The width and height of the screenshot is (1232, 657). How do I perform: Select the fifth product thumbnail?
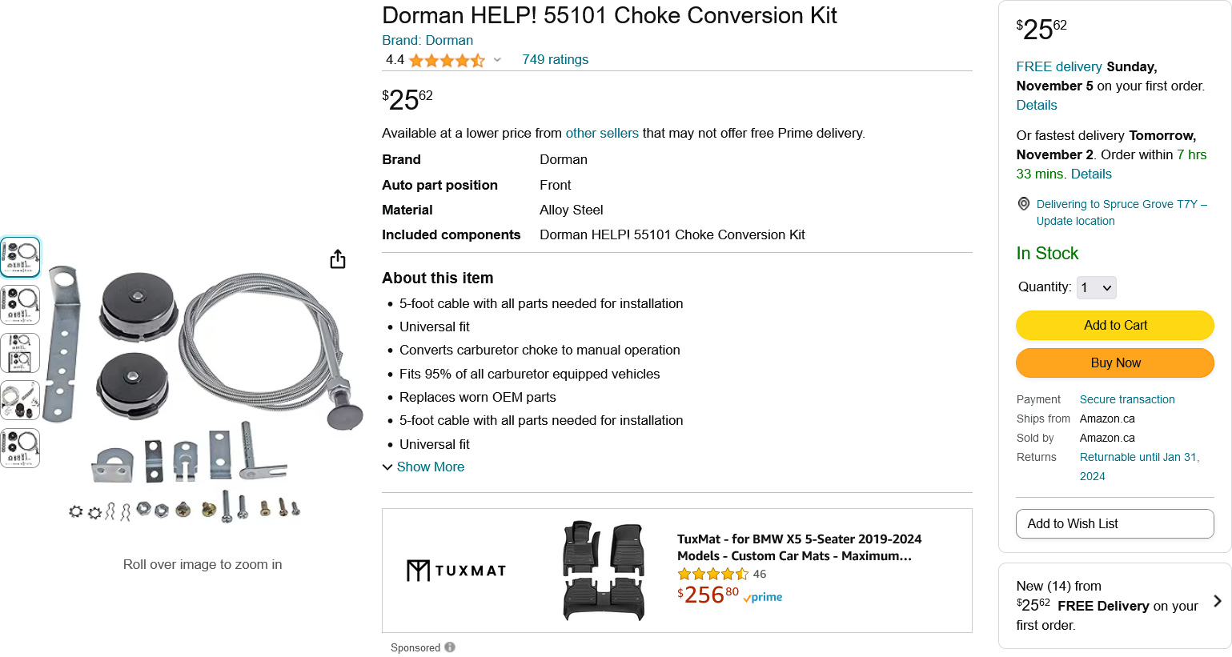point(20,448)
